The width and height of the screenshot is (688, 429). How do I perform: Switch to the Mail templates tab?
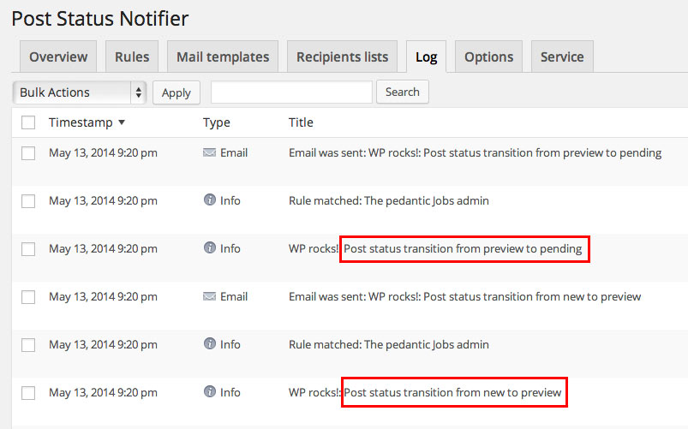(x=223, y=57)
